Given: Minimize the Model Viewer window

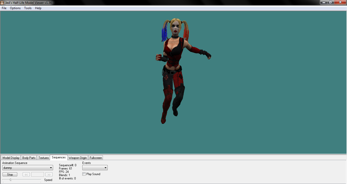Looking at the screenshot, I should tap(324, 2).
